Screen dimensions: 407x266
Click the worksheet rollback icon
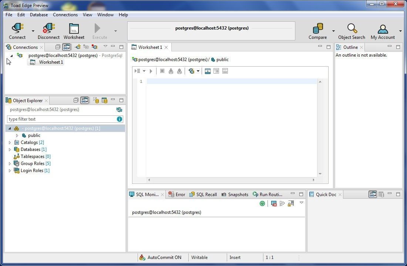click(179, 71)
